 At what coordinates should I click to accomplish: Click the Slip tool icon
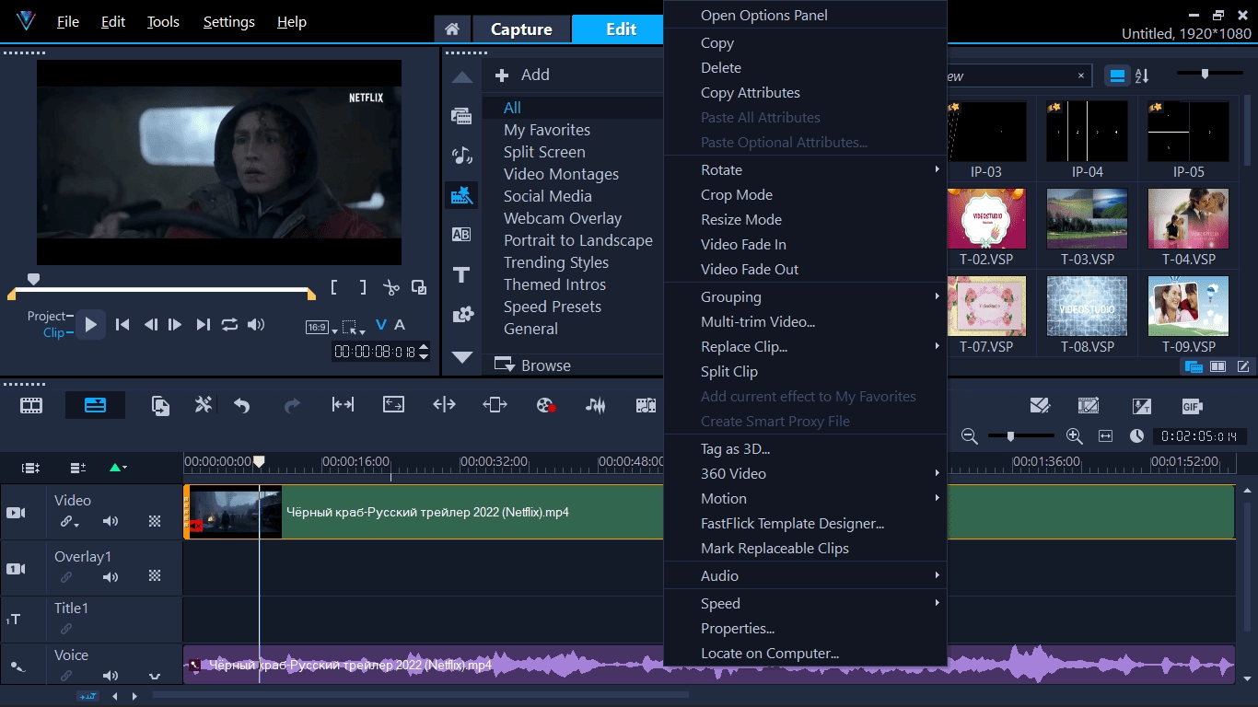[343, 404]
